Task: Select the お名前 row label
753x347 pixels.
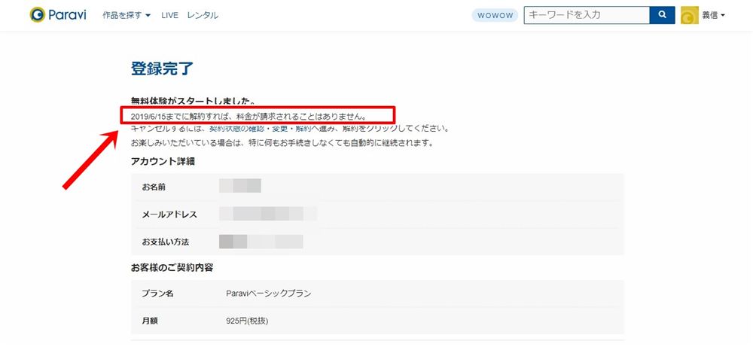Action: pyautogui.click(x=154, y=187)
